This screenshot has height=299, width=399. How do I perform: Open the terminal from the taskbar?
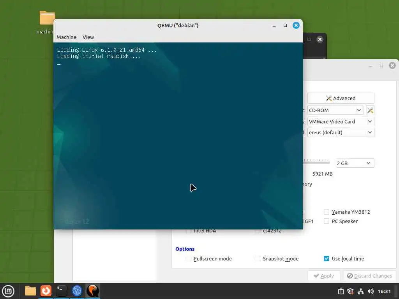[61, 291]
